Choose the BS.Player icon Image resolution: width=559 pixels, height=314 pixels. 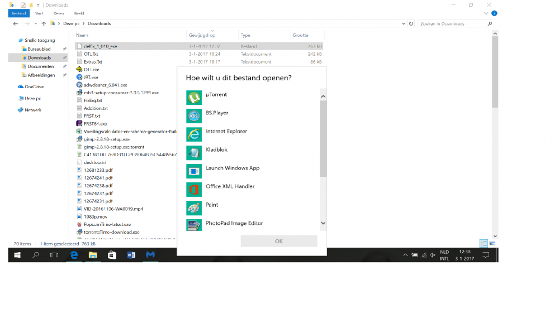coord(193,115)
